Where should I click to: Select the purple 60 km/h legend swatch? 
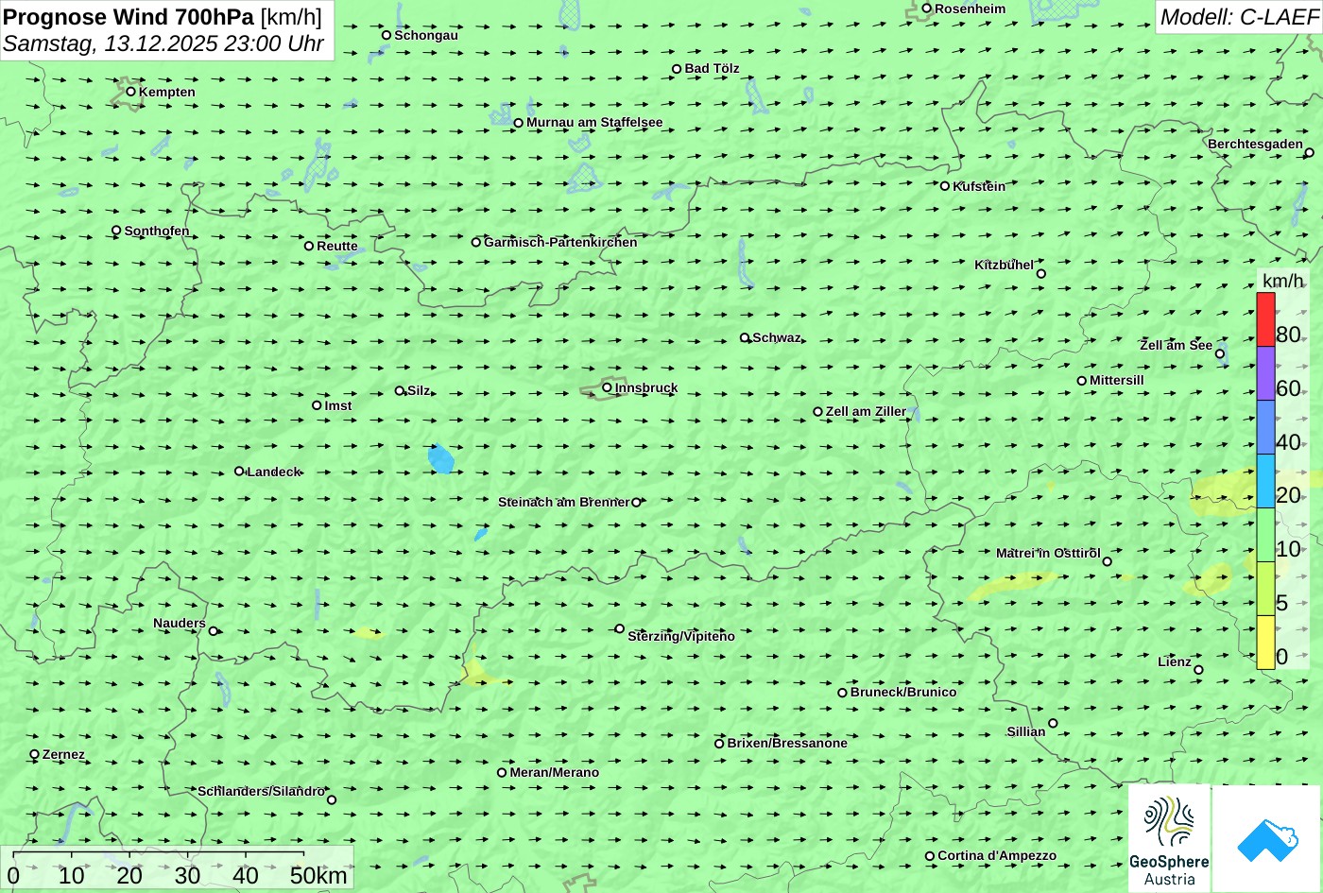click(x=1265, y=373)
